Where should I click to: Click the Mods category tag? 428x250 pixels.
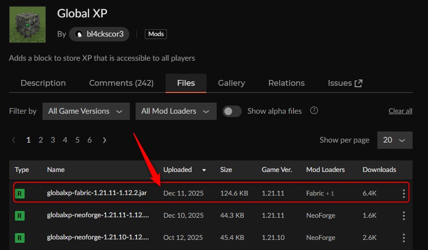point(156,34)
